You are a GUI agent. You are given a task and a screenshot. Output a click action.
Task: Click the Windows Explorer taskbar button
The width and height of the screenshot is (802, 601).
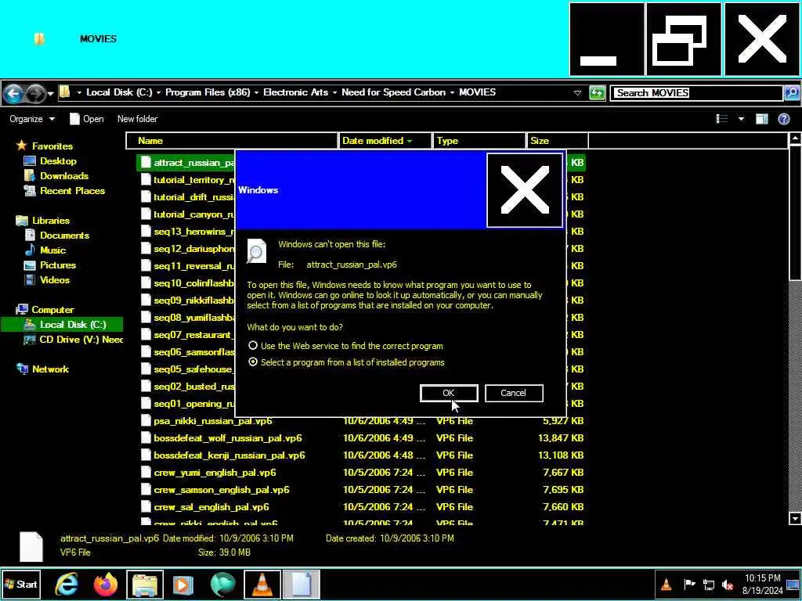pyautogui.click(x=145, y=584)
